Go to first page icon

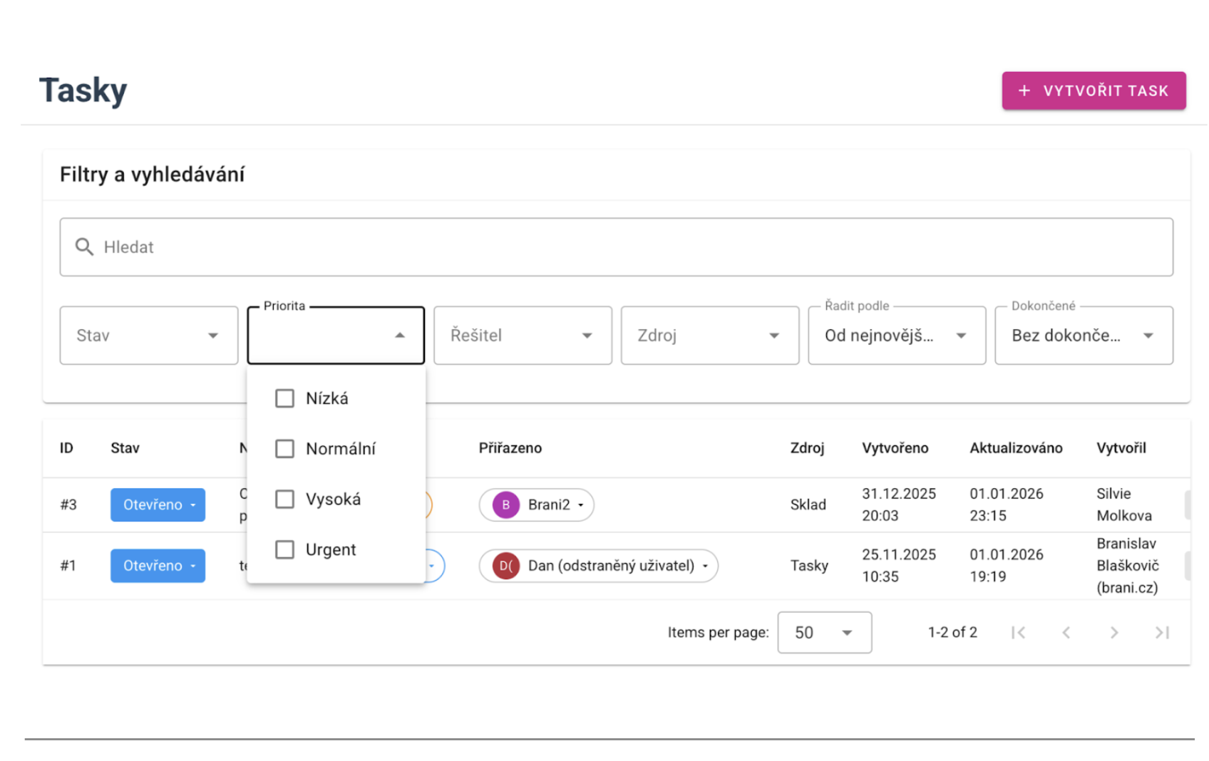(1018, 632)
